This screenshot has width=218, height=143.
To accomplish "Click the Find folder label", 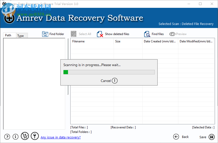I will point(57,34).
